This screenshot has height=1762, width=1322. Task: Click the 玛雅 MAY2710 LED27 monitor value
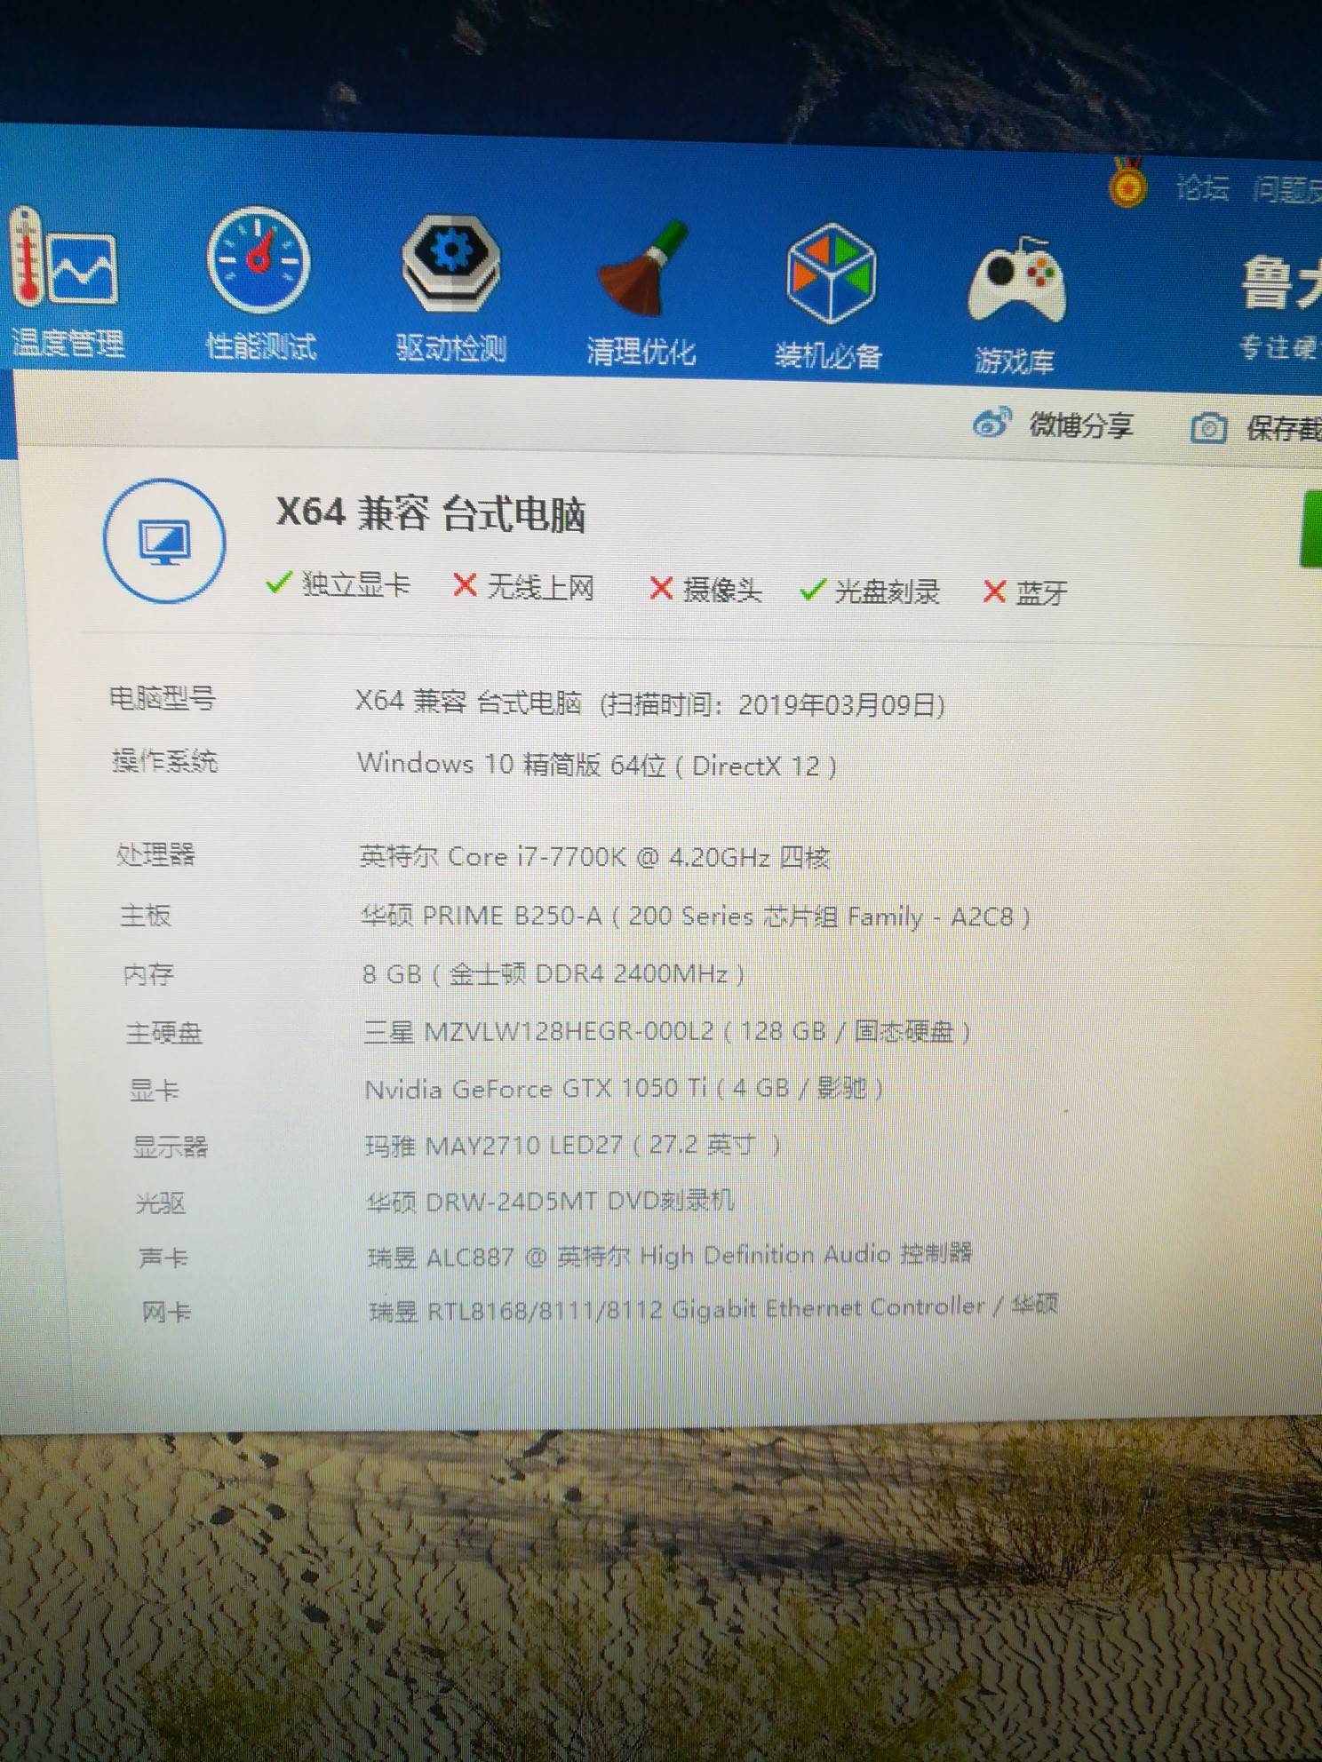[x=573, y=1145]
